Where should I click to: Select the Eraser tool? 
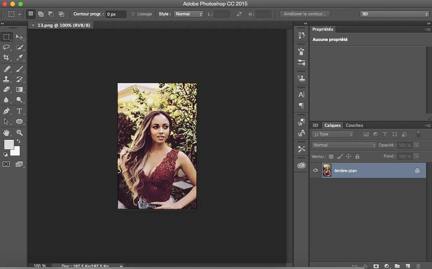pos(6,89)
